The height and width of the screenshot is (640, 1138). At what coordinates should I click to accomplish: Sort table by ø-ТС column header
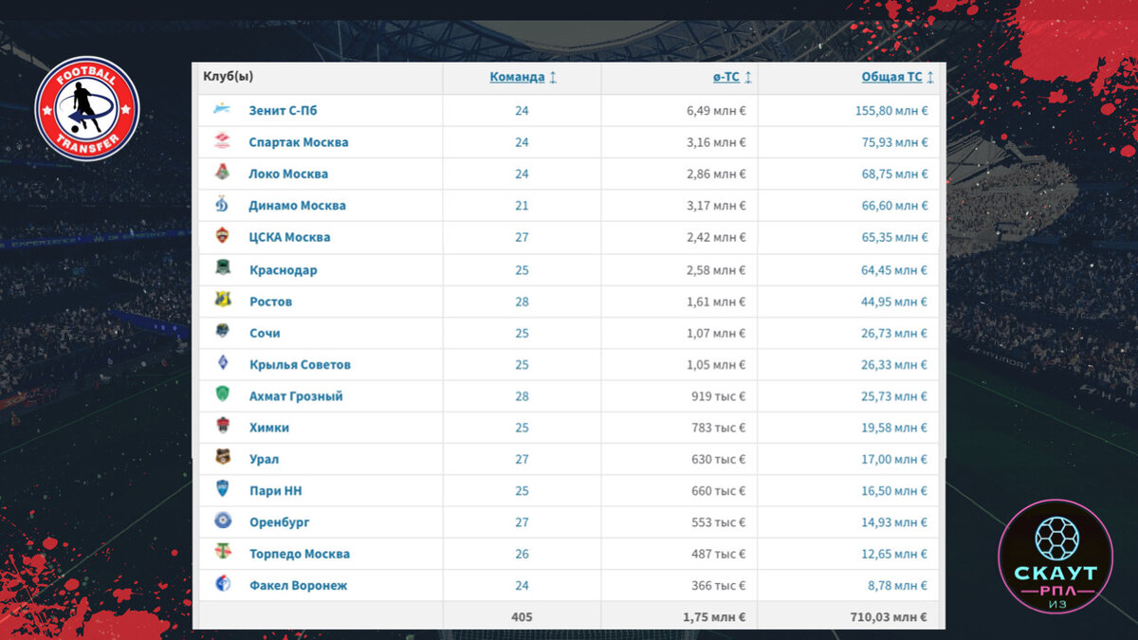[x=726, y=77]
